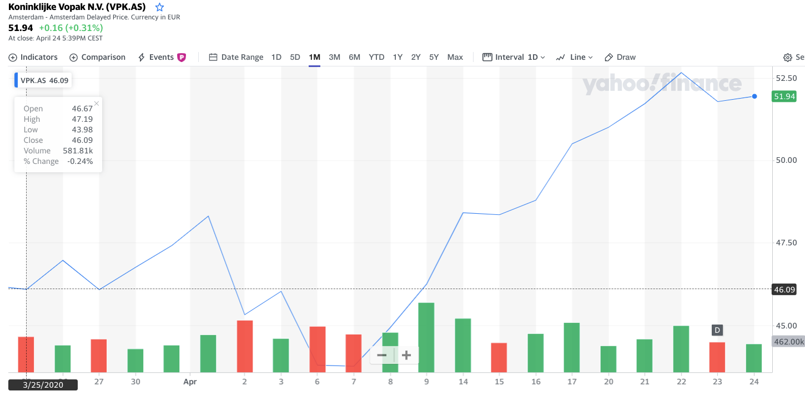Click the Calendar icon beside Date Range
Screen dimensions: 805x396
(x=213, y=57)
